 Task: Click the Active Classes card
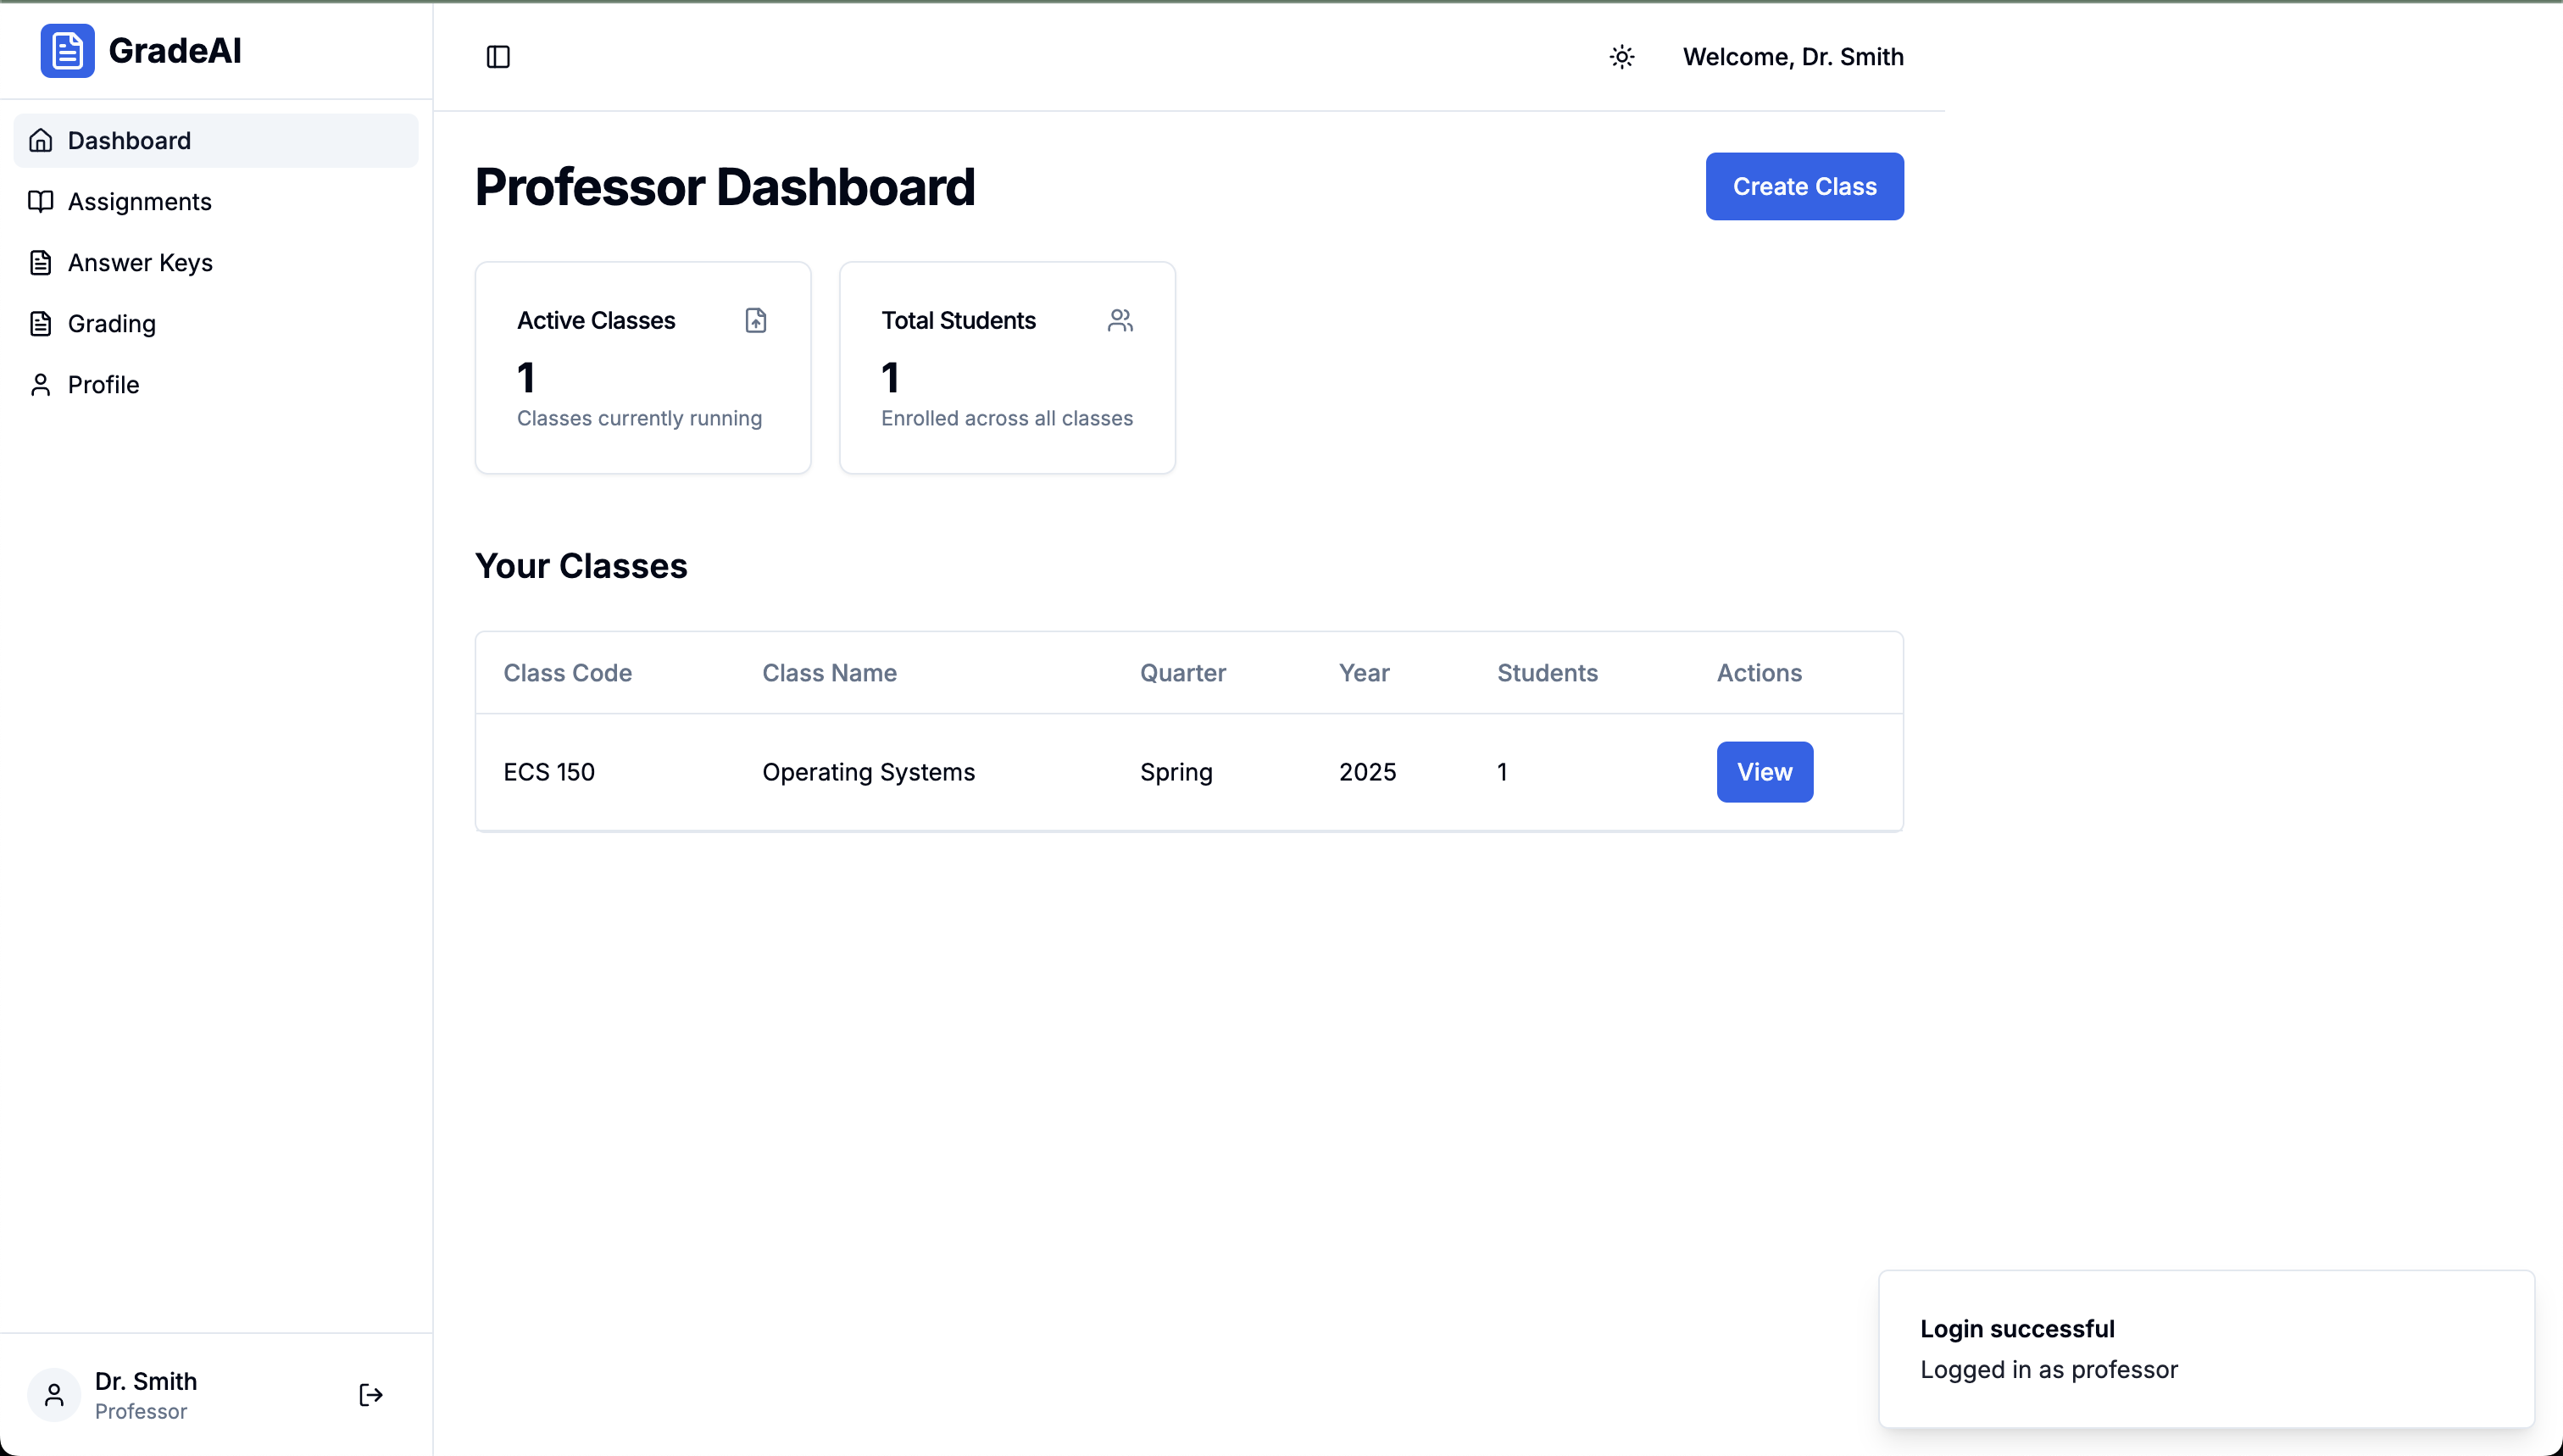click(642, 368)
